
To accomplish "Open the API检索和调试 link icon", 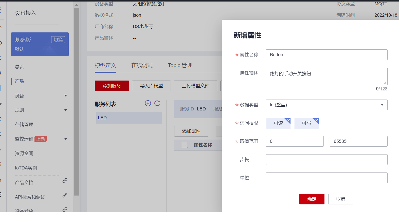I will (x=65, y=195).
